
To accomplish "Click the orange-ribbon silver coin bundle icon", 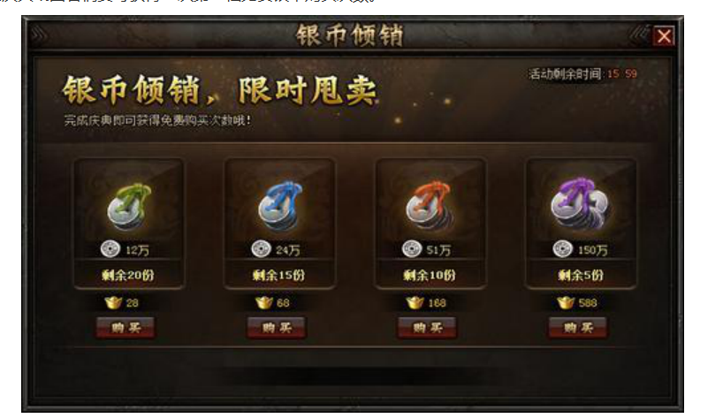I will click(x=430, y=206).
